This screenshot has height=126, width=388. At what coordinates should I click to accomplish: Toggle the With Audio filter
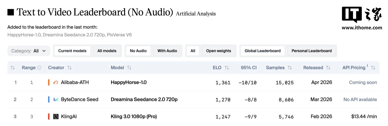(x=167, y=51)
